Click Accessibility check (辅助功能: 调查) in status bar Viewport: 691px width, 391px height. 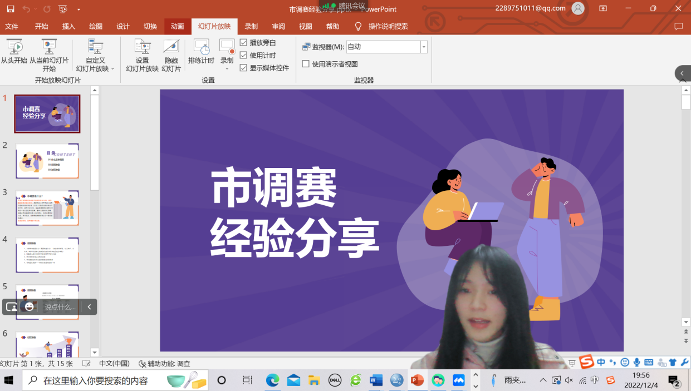click(x=165, y=364)
